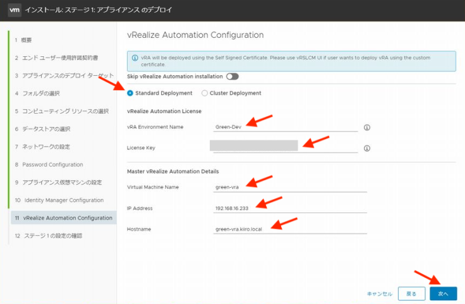
Task: Click the License Key label
Action: pyautogui.click(x=141, y=148)
